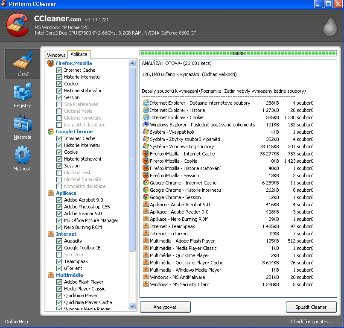Screen dimensions: 344x328
Task: Click the Spustit Cleaner button
Action: [x=311, y=307]
